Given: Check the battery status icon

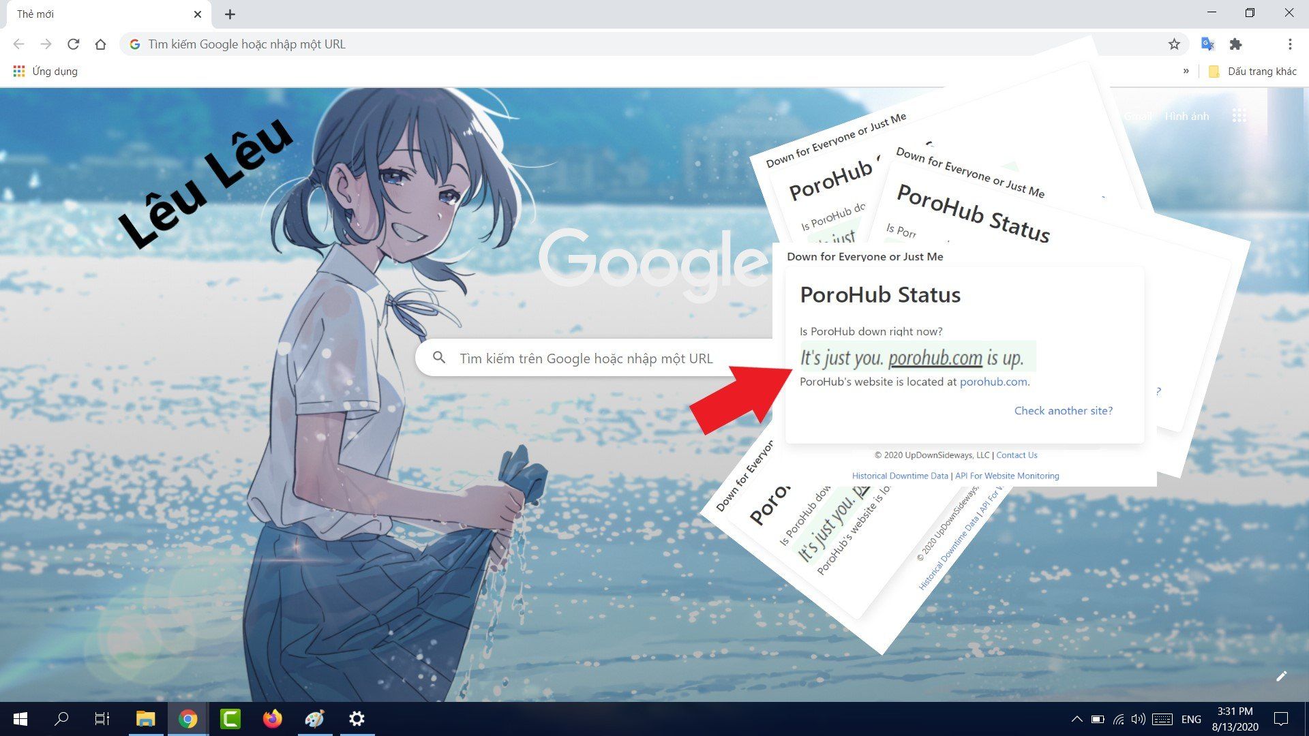Looking at the screenshot, I should (x=1098, y=719).
